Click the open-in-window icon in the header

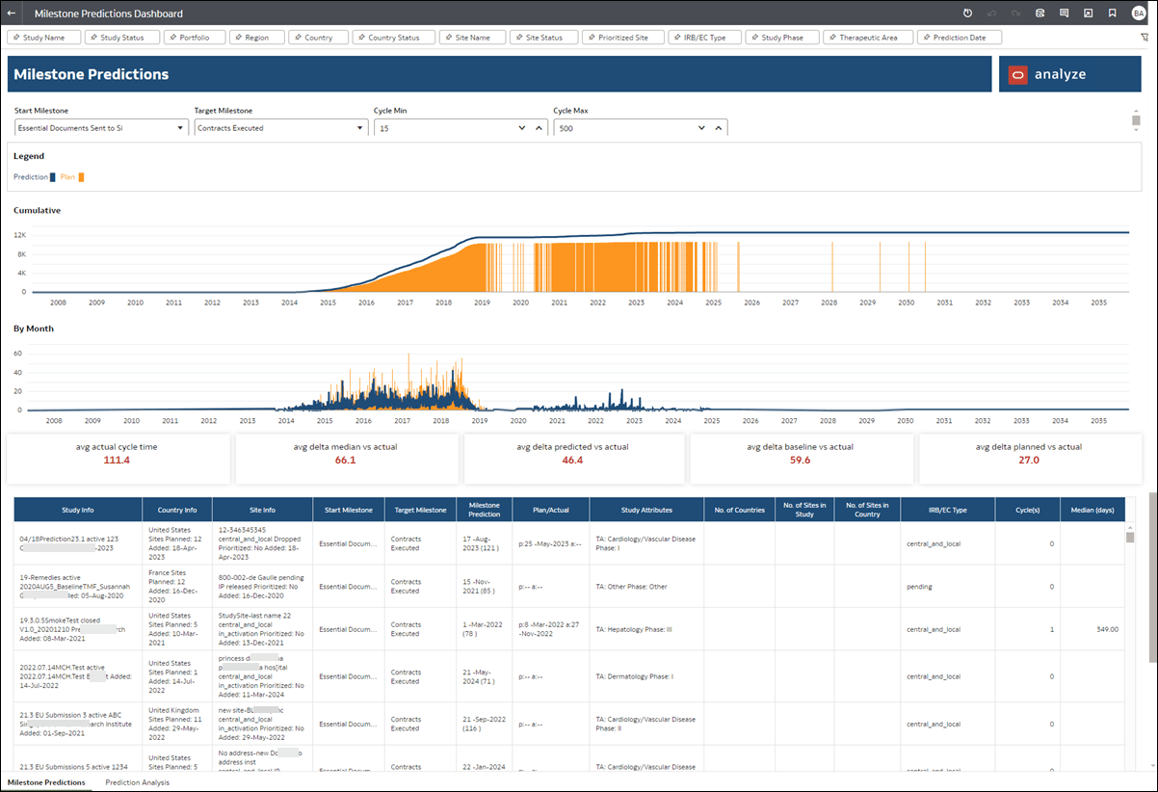pyautogui.click(x=1089, y=13)
